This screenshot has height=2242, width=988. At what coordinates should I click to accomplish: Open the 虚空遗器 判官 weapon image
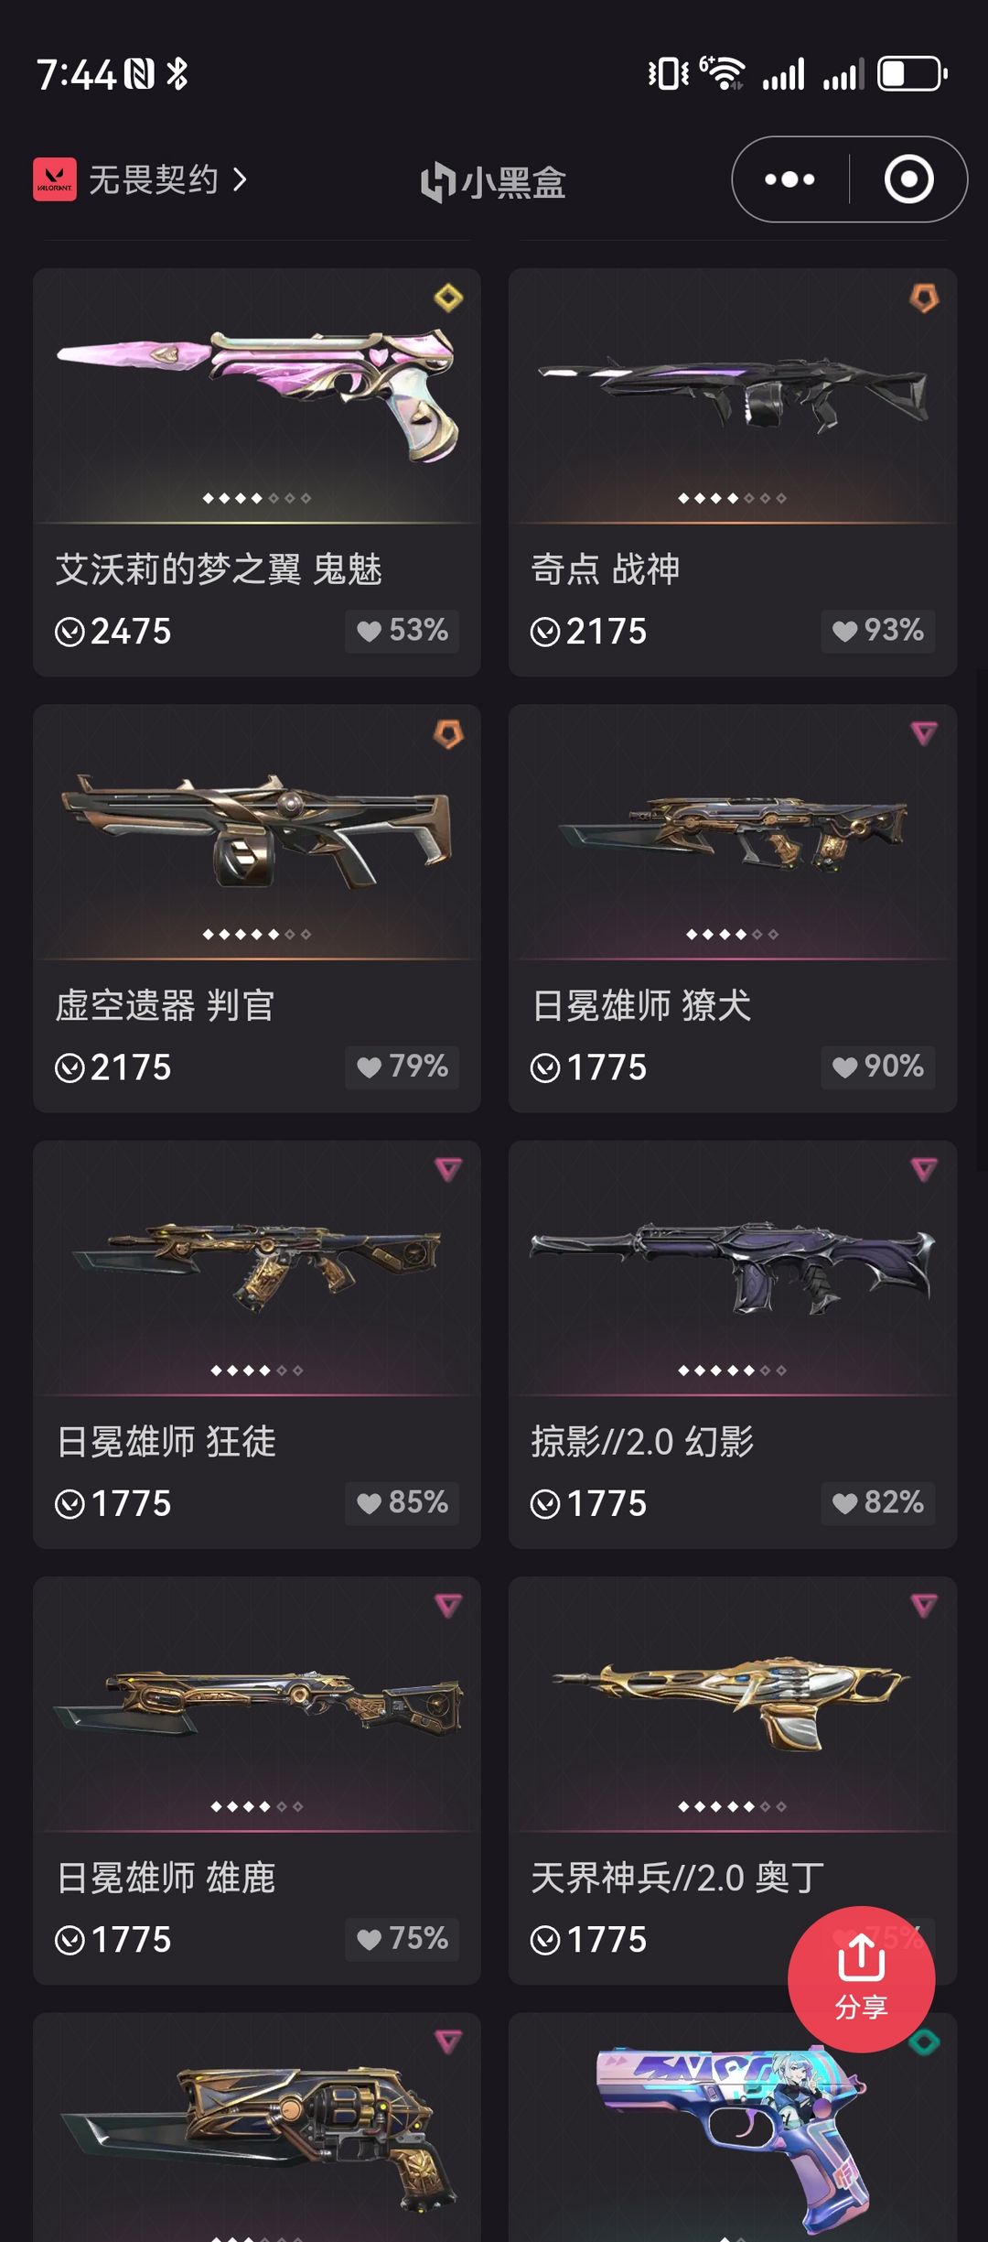click(x=257, y=831)
